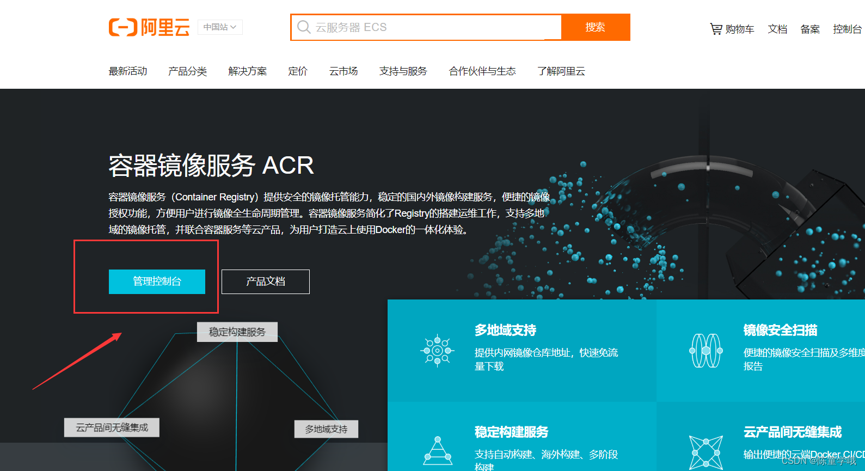Select the 云产品间无缝集成 label on the sphere

coord(112,427)
